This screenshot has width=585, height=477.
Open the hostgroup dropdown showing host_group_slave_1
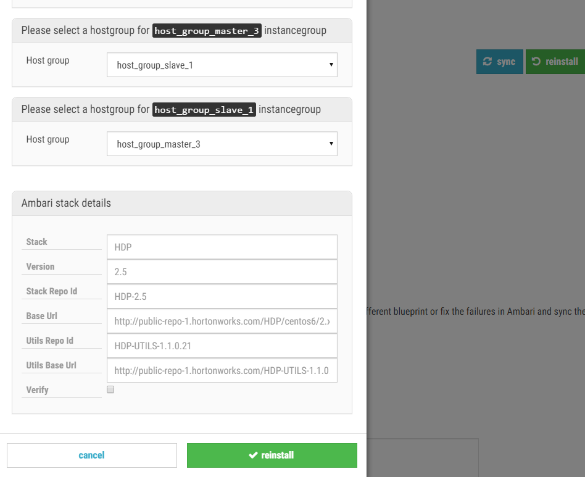[222, 64]
